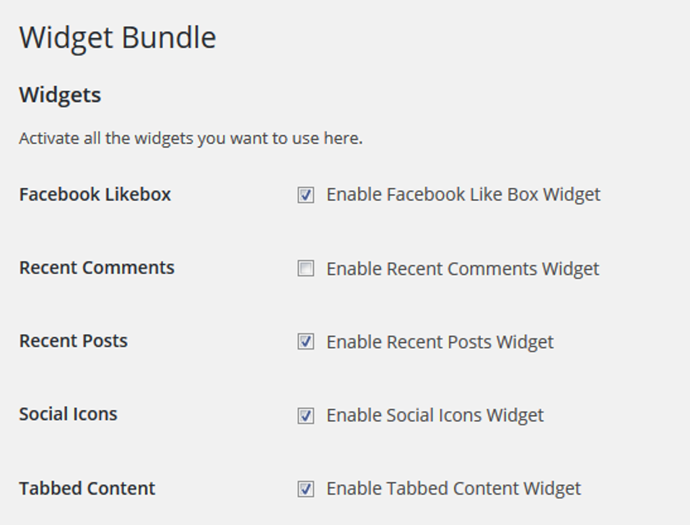Toggle the Social Icons widget checkbox
Viewport: 690px width, 525px height.
(x=305, y=415)
